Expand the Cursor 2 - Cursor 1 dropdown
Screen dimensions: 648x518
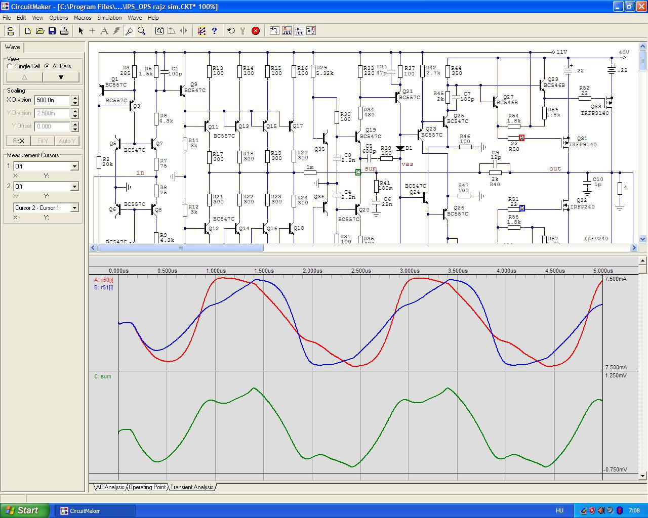[74, 208]
